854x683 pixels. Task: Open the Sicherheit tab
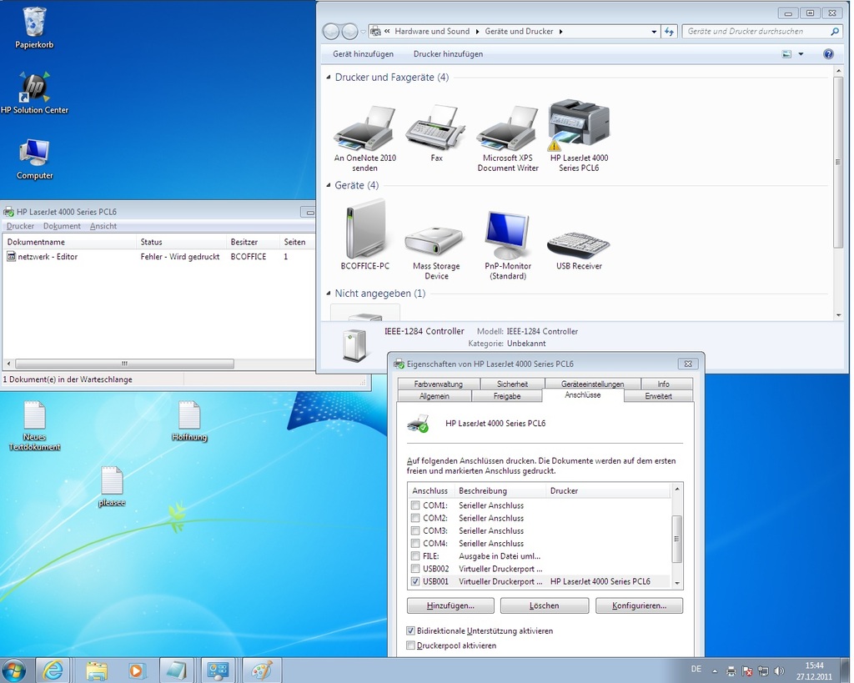pos(512,384)
